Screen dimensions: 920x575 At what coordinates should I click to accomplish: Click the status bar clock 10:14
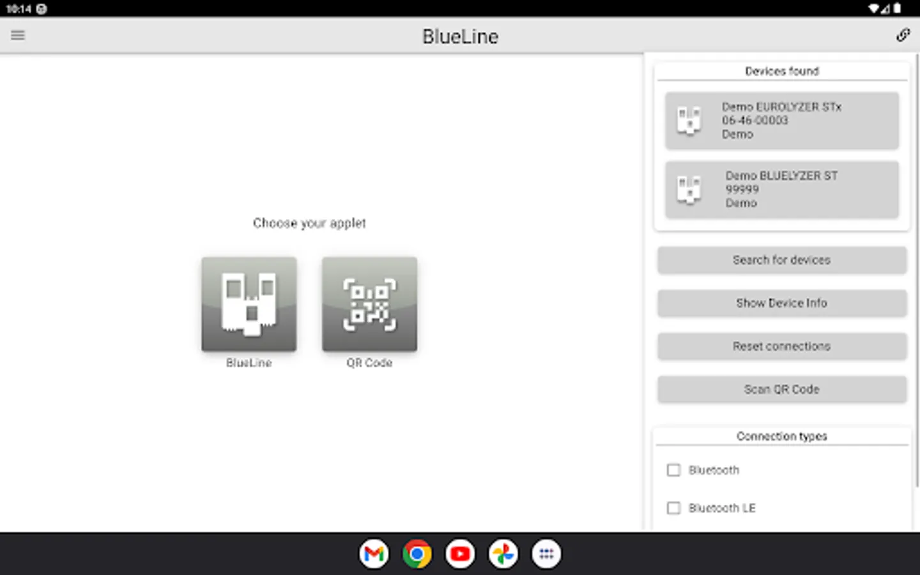coord(19,9)
